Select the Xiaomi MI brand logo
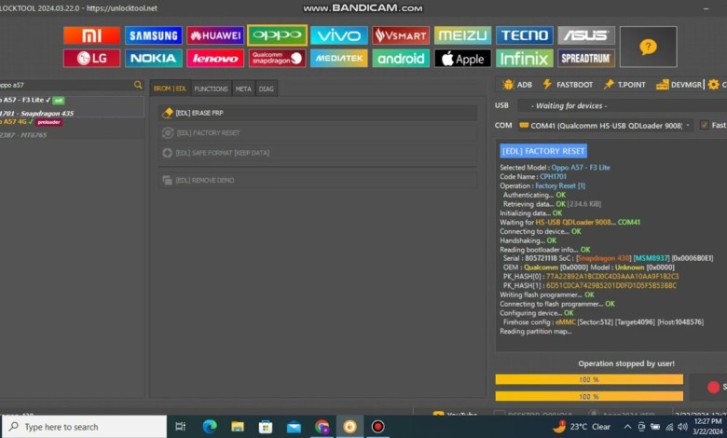This screenshot has height=438, width=727. (91, 35)
